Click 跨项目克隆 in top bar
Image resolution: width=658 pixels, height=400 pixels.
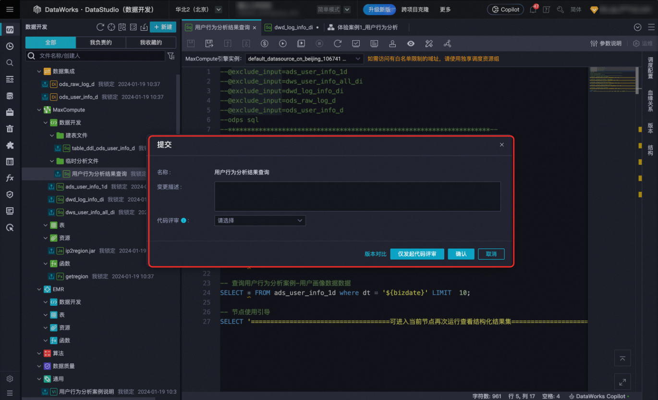pos(415,10)
